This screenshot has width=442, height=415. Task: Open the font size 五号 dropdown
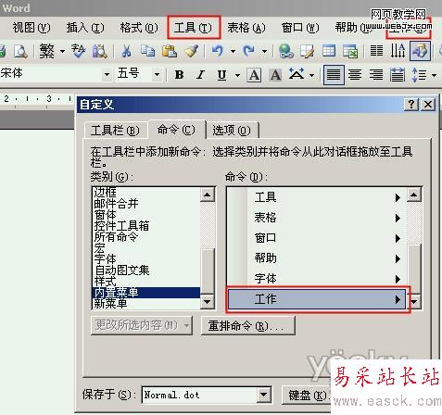(157, 74)
